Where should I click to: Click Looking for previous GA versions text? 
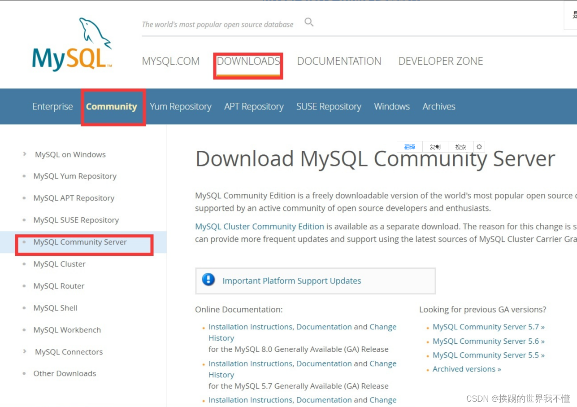click(483, 310)
